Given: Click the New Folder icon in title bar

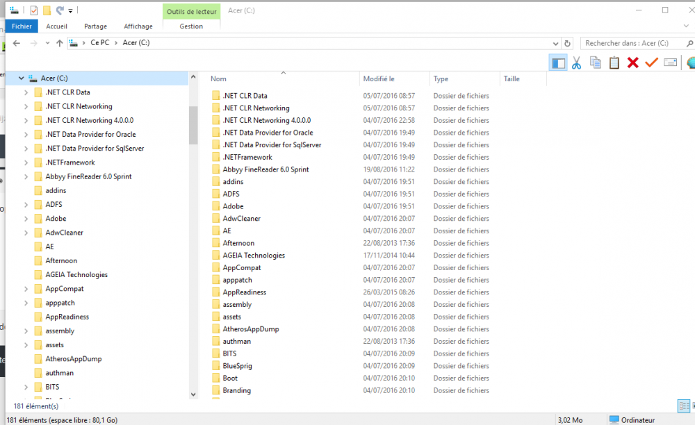Looking at the screenshot, I should (47, 10).
